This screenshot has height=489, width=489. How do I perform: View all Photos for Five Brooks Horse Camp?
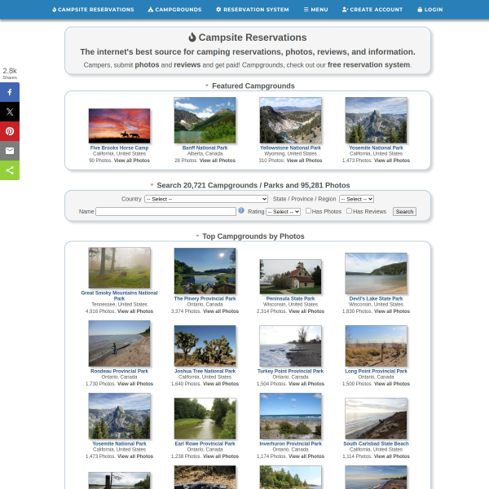(x=132, y=161)
